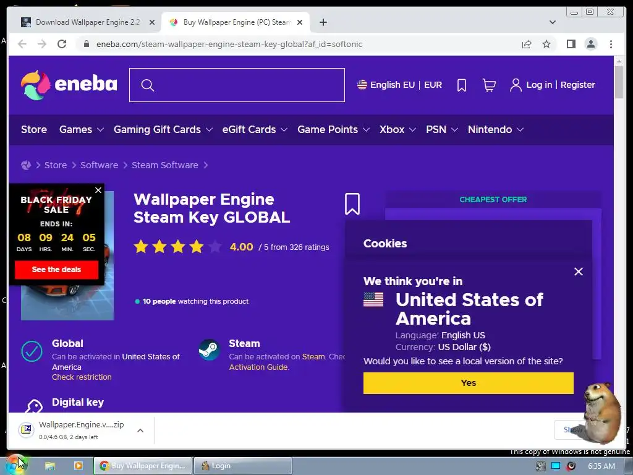Click Log in link
This screenshot has height=475, width=633.
point(539,85)
